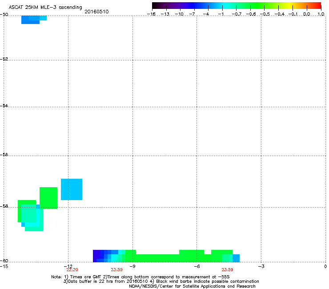Click the -7 colorbar label
This screenshot has width=329, height=289.
[x=192, y=14]
